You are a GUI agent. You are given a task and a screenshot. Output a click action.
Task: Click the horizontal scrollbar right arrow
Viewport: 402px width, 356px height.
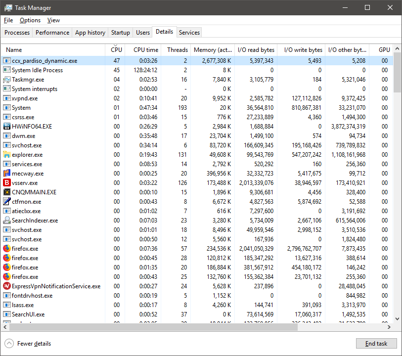(389, 327)
